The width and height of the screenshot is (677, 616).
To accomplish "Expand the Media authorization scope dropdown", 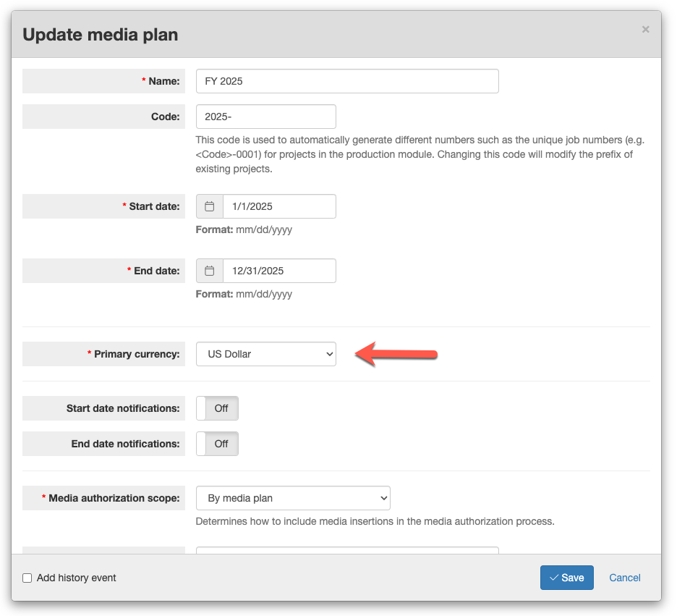I will 293,498.
